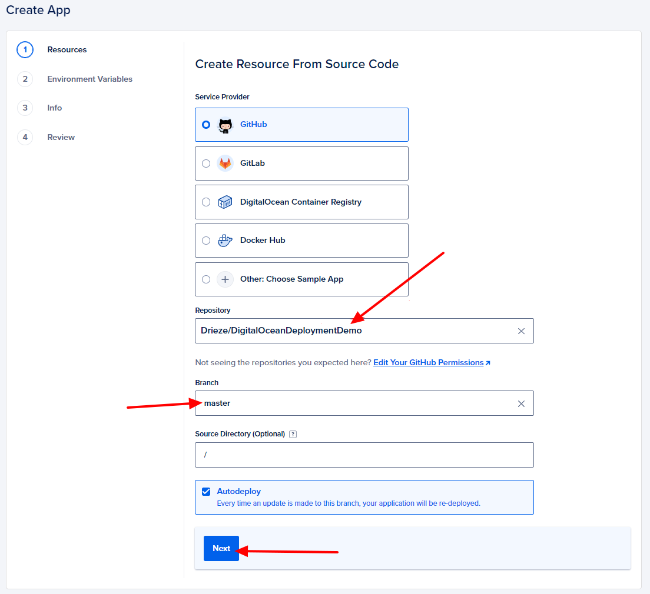Image resolution: width=650 pixels, height=594 pixels.
Task: Clear the Repository field with its X
Action: [x=521, y=331]
